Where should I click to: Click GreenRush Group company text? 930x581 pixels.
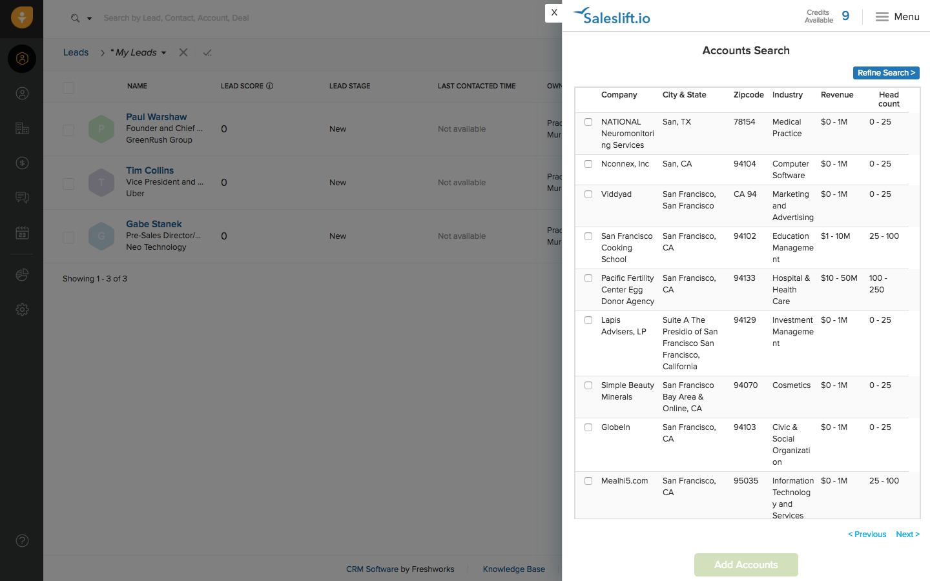point(159,140)
